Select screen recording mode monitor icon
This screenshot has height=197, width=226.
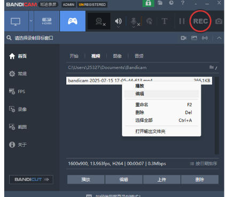16,21
